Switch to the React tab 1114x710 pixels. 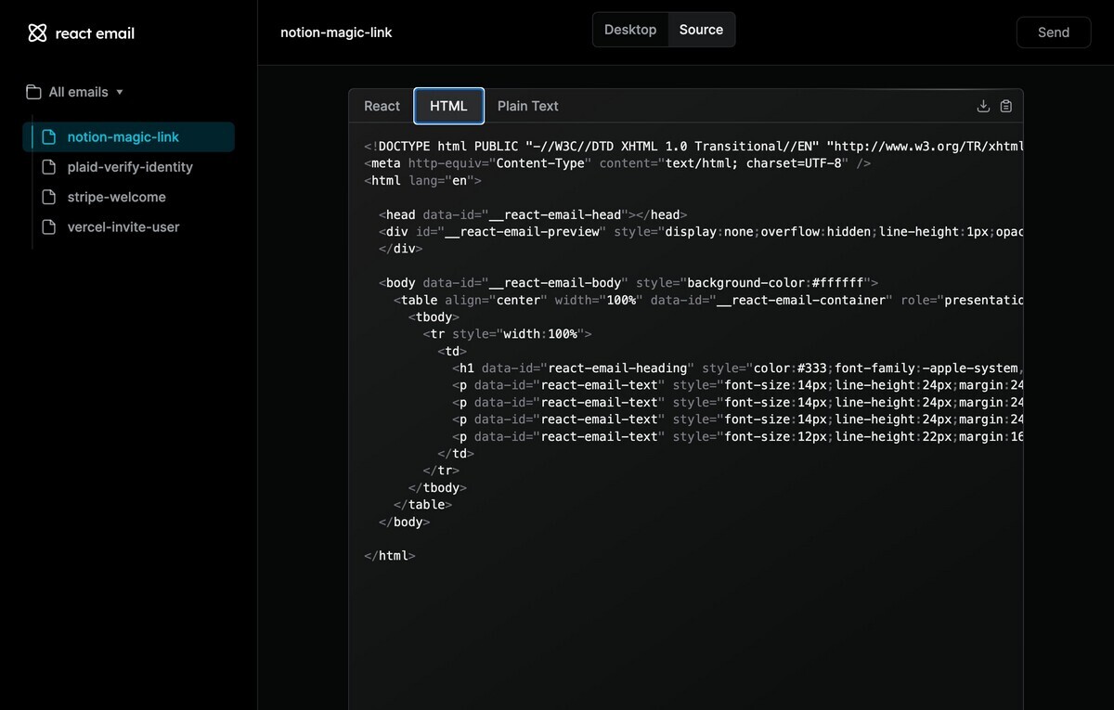[x=381, y=106]
